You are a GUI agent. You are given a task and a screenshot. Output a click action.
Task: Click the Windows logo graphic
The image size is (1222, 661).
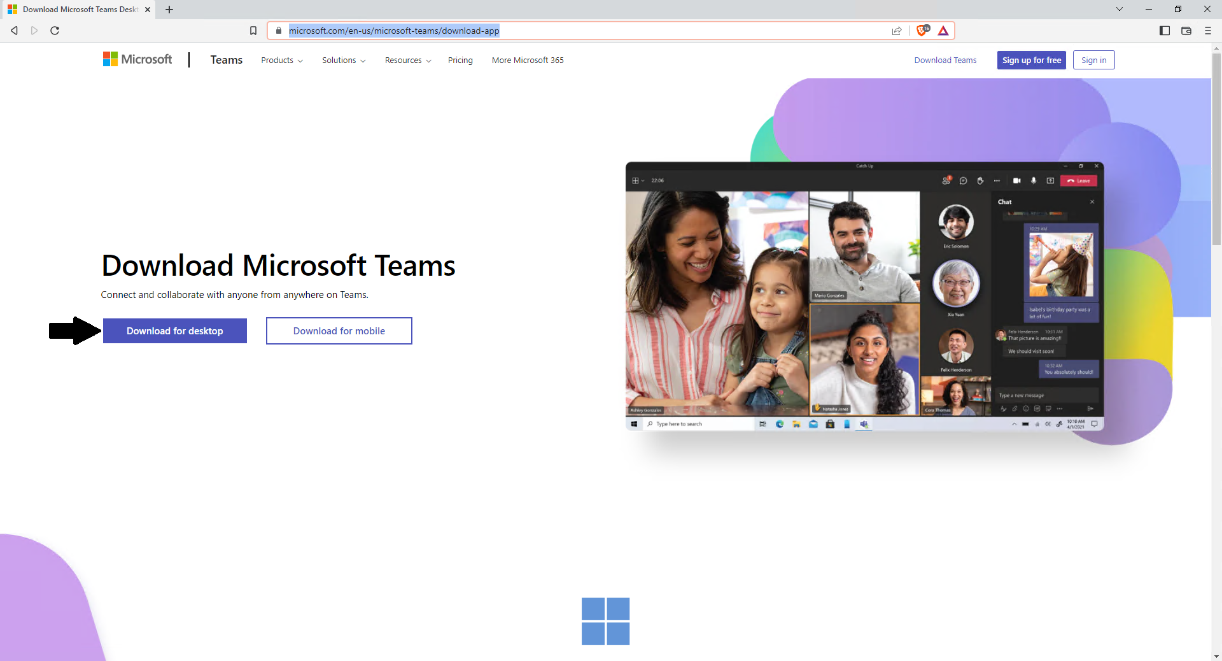605,621
